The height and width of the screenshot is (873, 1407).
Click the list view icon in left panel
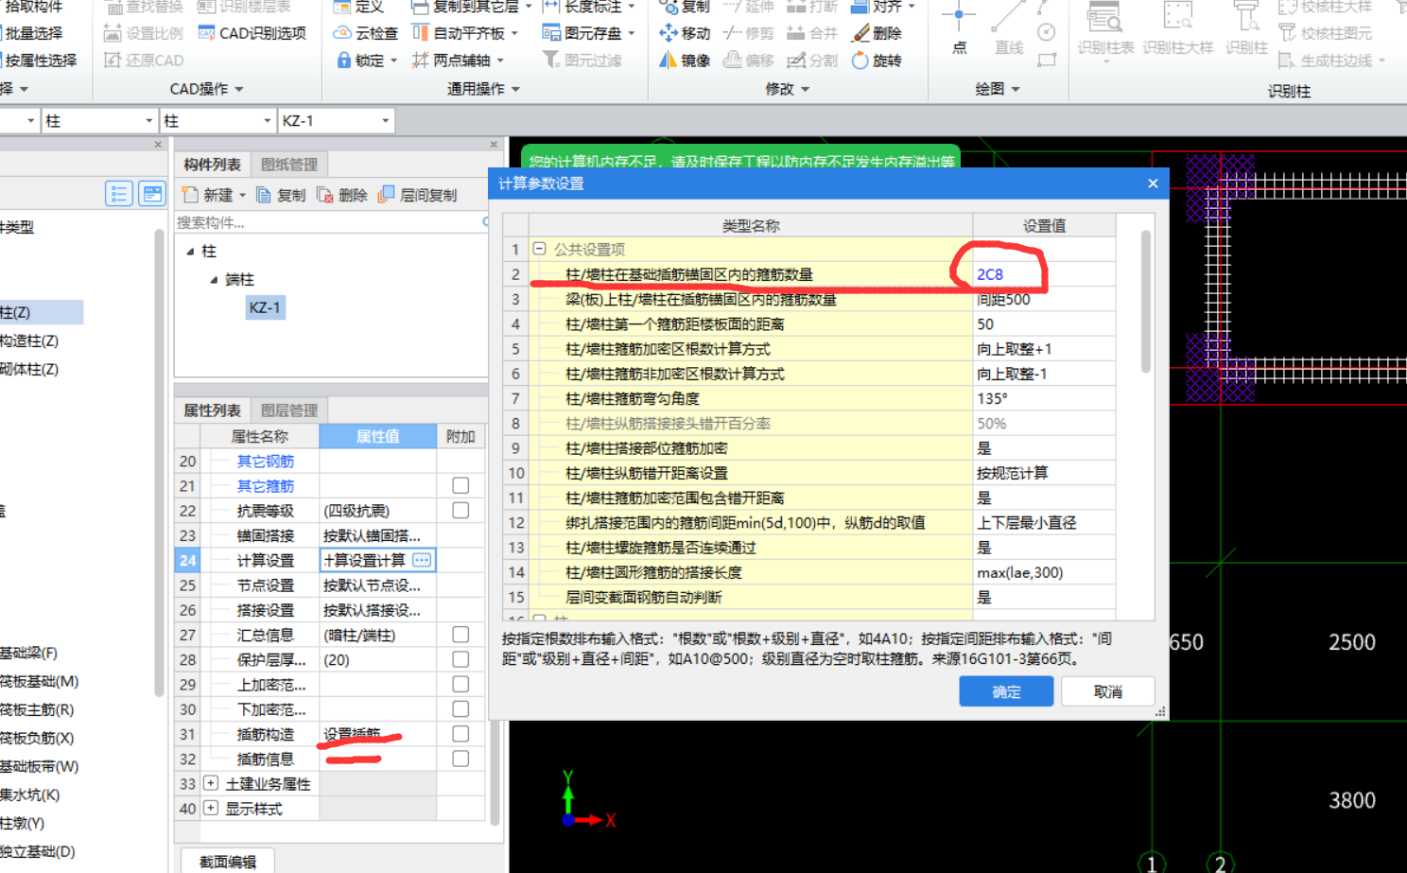tap(119, 194)
